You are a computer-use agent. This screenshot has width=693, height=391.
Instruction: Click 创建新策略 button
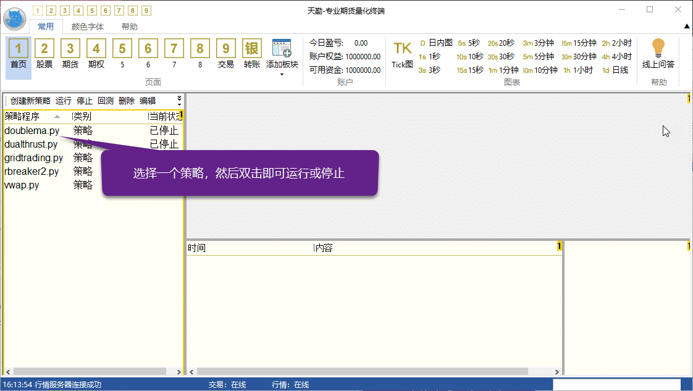pyautogui.click(x=30, y=101)
